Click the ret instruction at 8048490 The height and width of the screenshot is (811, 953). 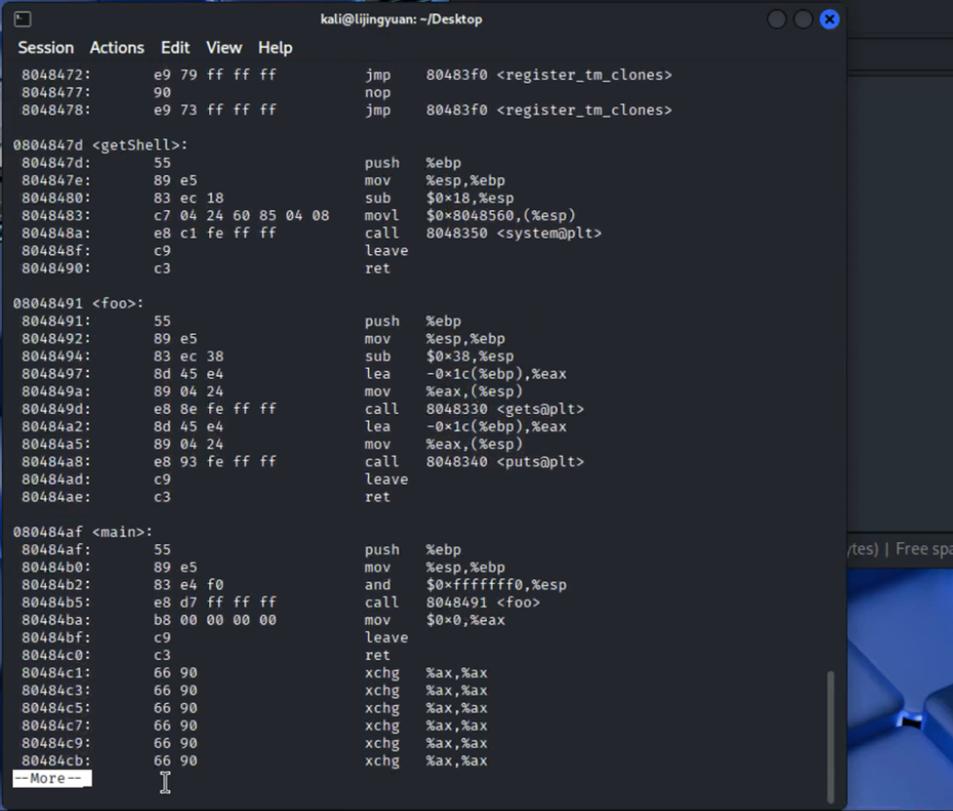[x=378, y=268]
